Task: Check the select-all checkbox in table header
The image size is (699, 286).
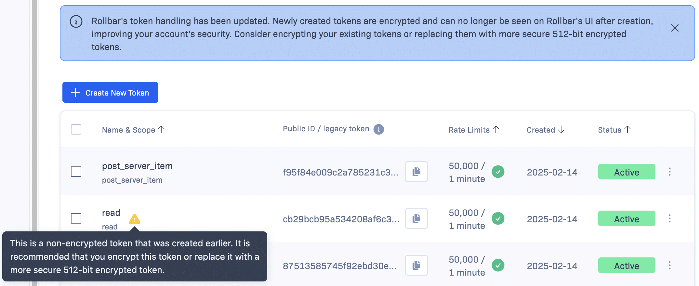Action: pyautogui.click(x=76, y=129)
